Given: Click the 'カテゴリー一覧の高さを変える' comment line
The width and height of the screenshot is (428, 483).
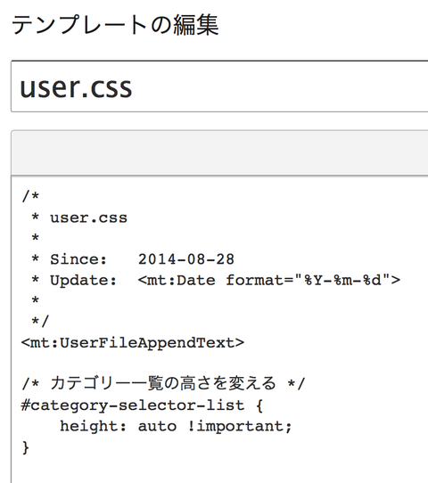Looking at the screenshot, I should click(x=163, y=384).
